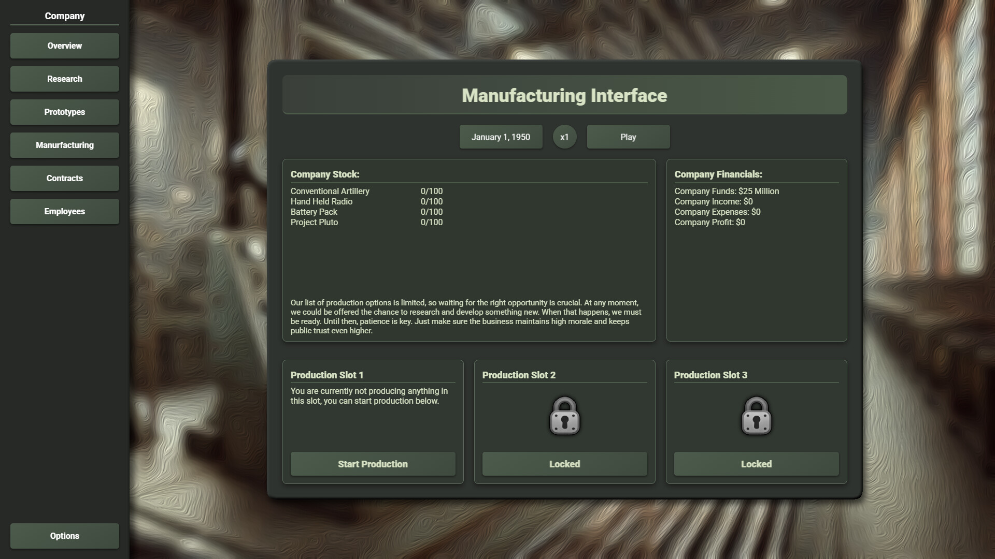
Task: Open the Options menu
Action: pos(64,536)
